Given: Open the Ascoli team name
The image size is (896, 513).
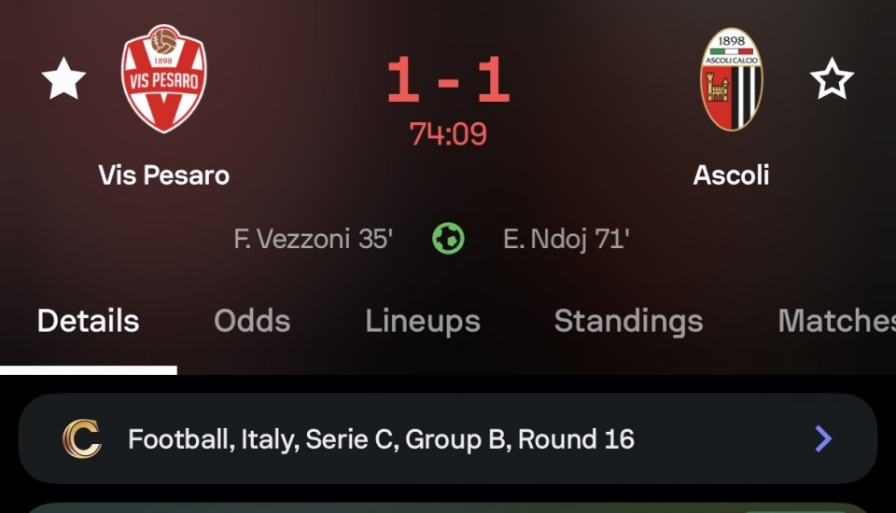Looking at the screenshot, I should pos(731,174).
